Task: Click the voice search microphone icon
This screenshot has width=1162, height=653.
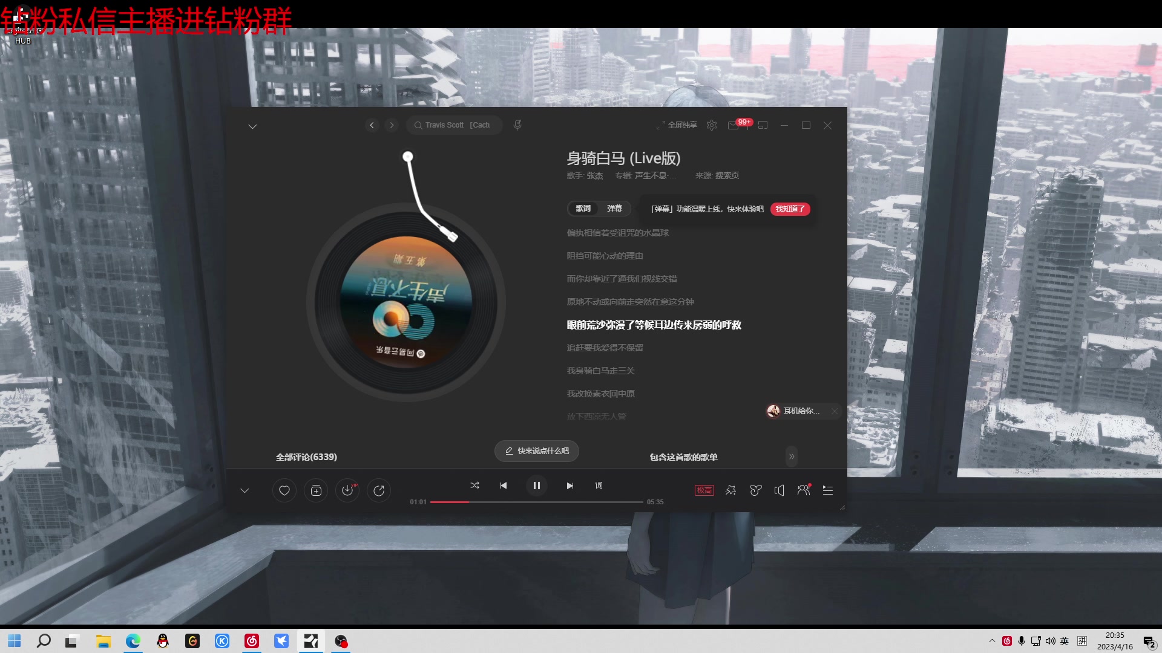Action: [x=517, y=125]
